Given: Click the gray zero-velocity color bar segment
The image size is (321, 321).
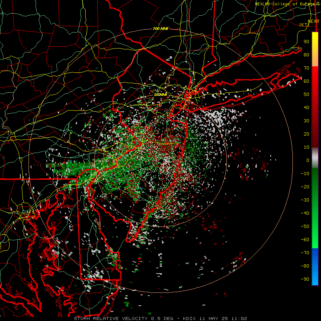Looking at the screenshot, I should pyautogui.click(x=315, y=158).
